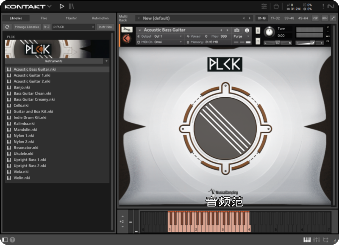Switch to the Monitor tab

point(71,18)
